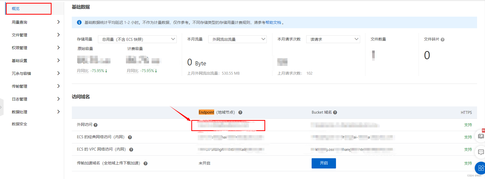Click the 原始容量 label
This screenshot has width=485, height=179.
85,49
